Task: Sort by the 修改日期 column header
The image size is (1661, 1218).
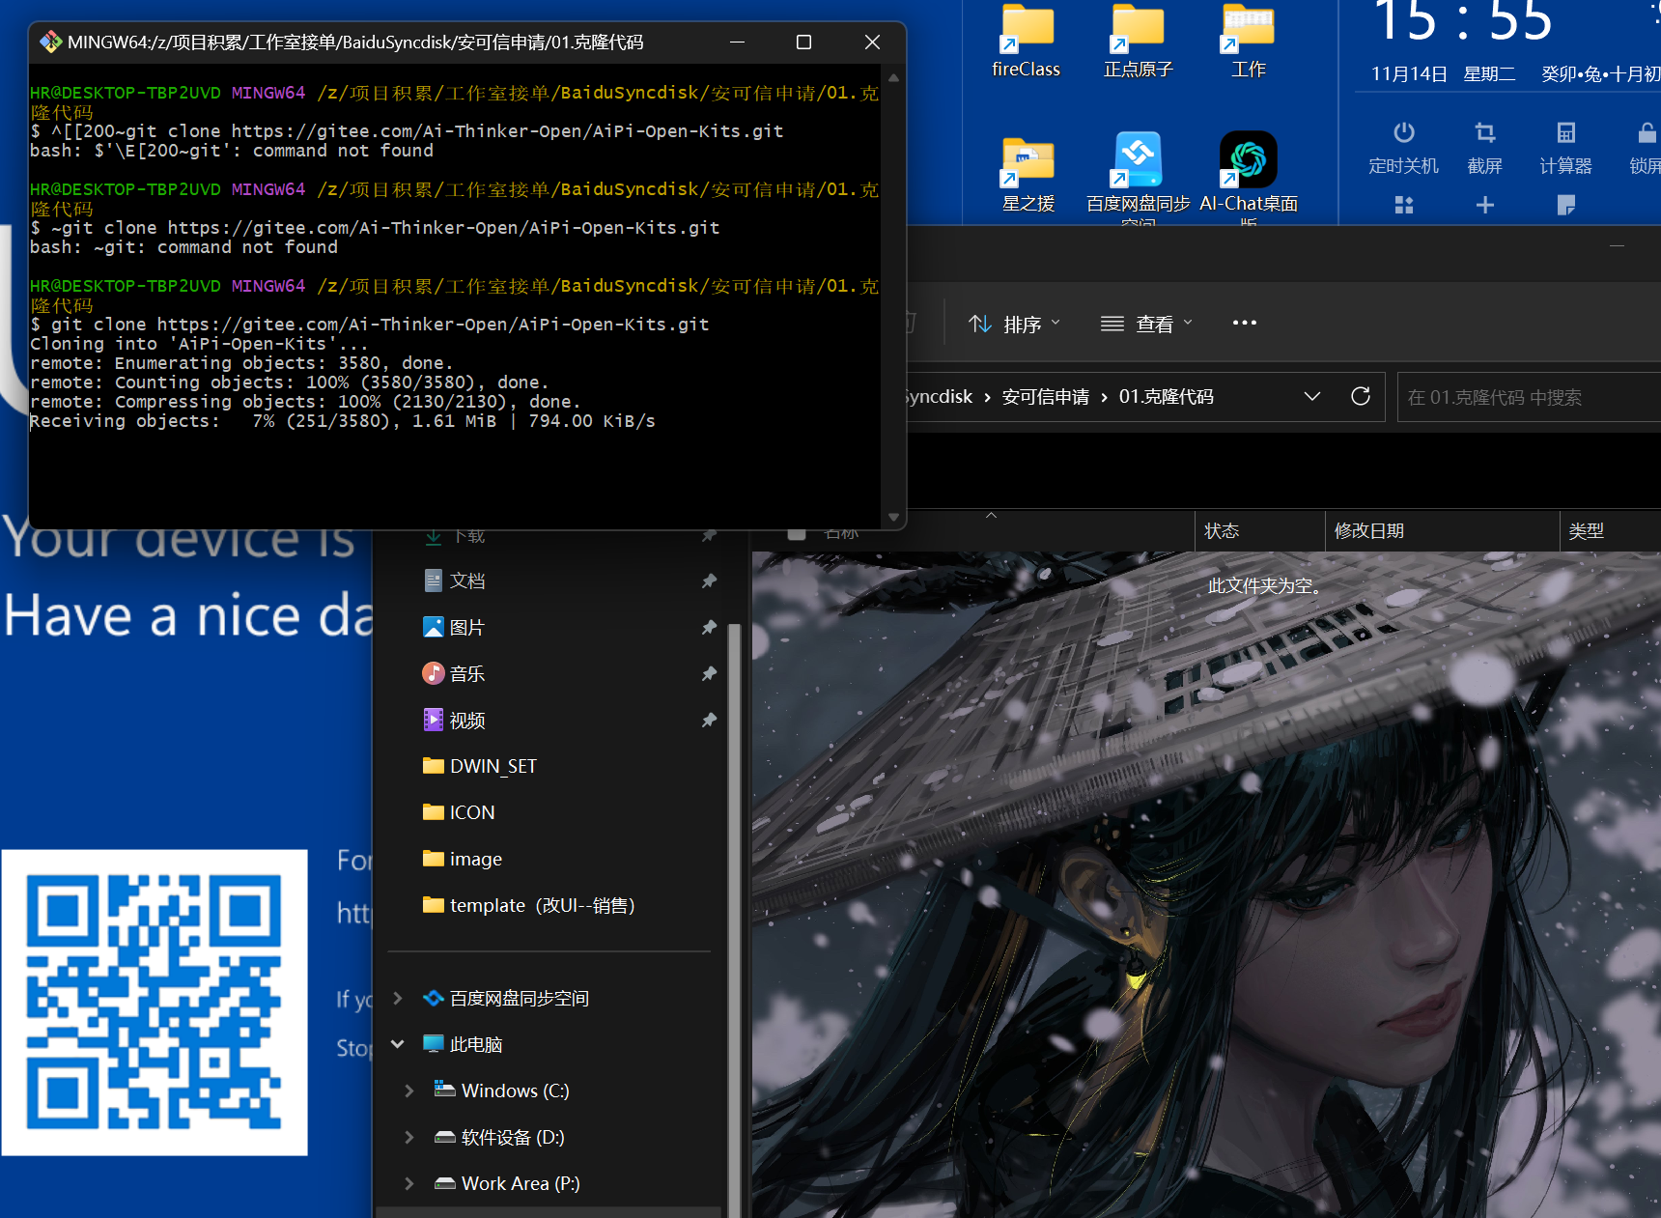Action: [x=1442, y=530]
